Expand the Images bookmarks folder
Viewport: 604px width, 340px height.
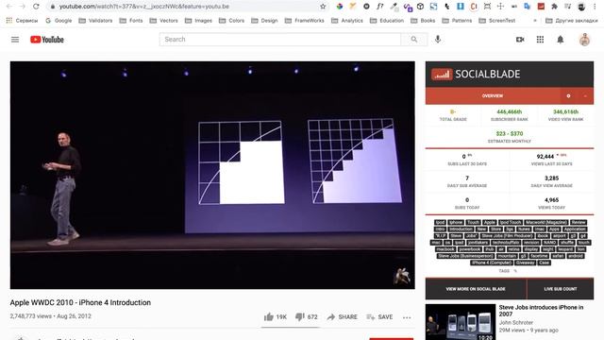(x=198, y=21)
